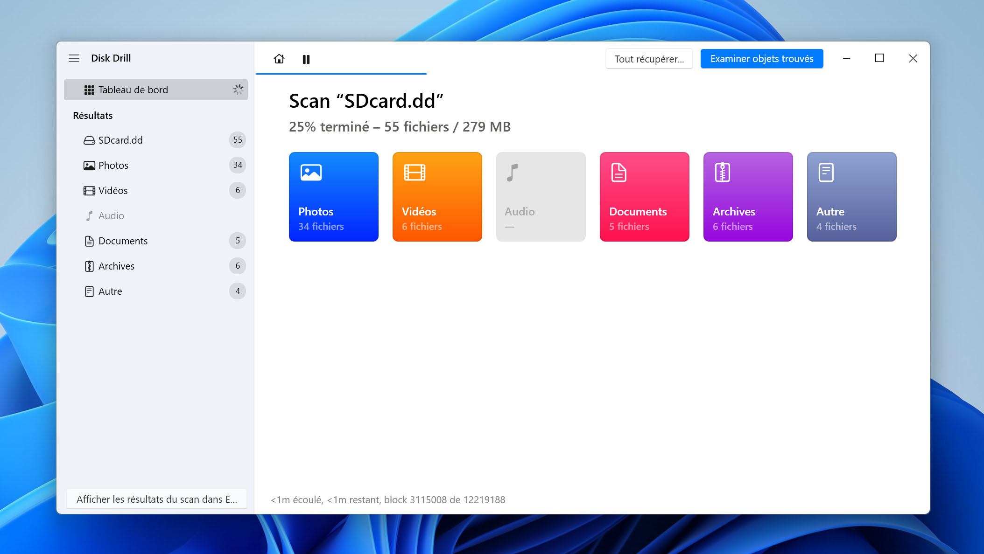Click the 25% terminé status line
The image size is (984, 554).
(x=400, y=127)
